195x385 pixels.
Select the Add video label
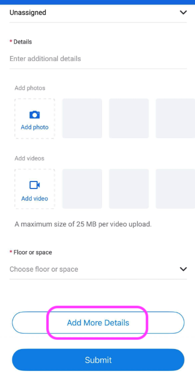pos(34,198)
